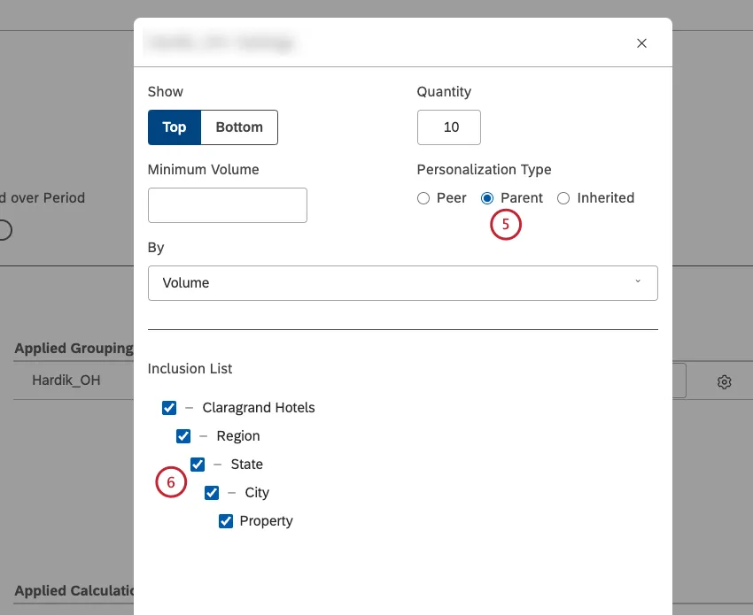The height and width of the screenshot is (615, 753).
Task: Uncheck Property in the Inclusion List
Action: [x=226, y=520]
